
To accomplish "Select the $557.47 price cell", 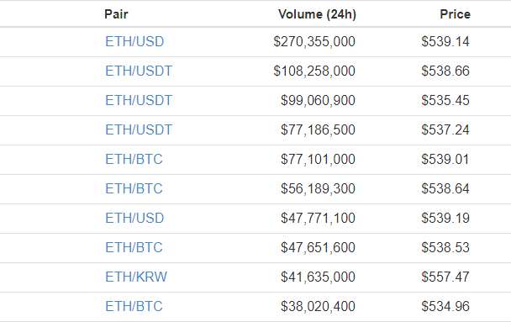I will tap(445, 277).
